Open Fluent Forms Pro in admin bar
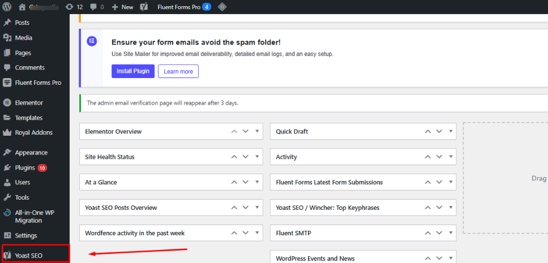Screen dimensions: 548x263 (x=178, y=7)
